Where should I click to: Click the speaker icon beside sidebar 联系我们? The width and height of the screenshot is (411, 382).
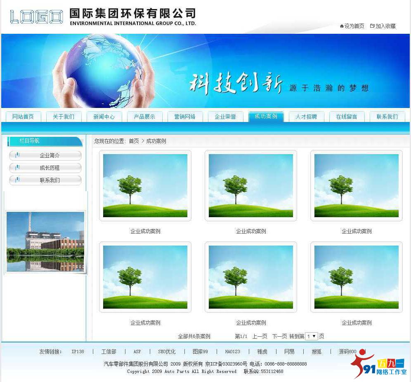pos(17,180)
